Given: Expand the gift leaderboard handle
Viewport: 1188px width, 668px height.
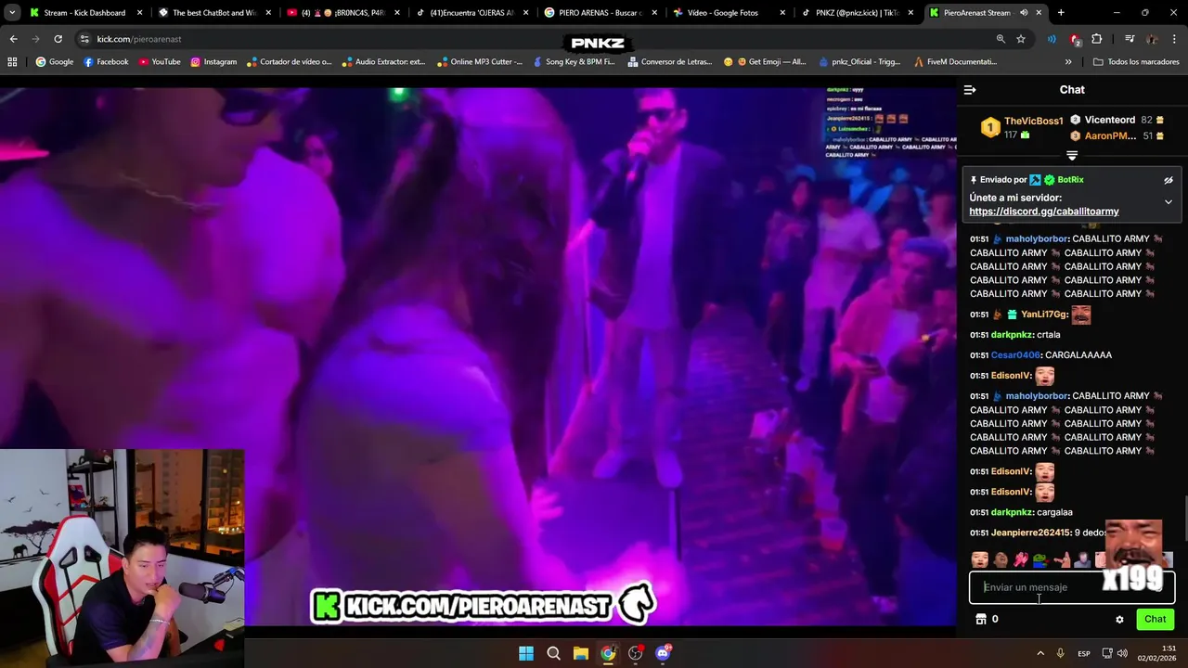Looking at the screenshot, I should click(1072, 156).
